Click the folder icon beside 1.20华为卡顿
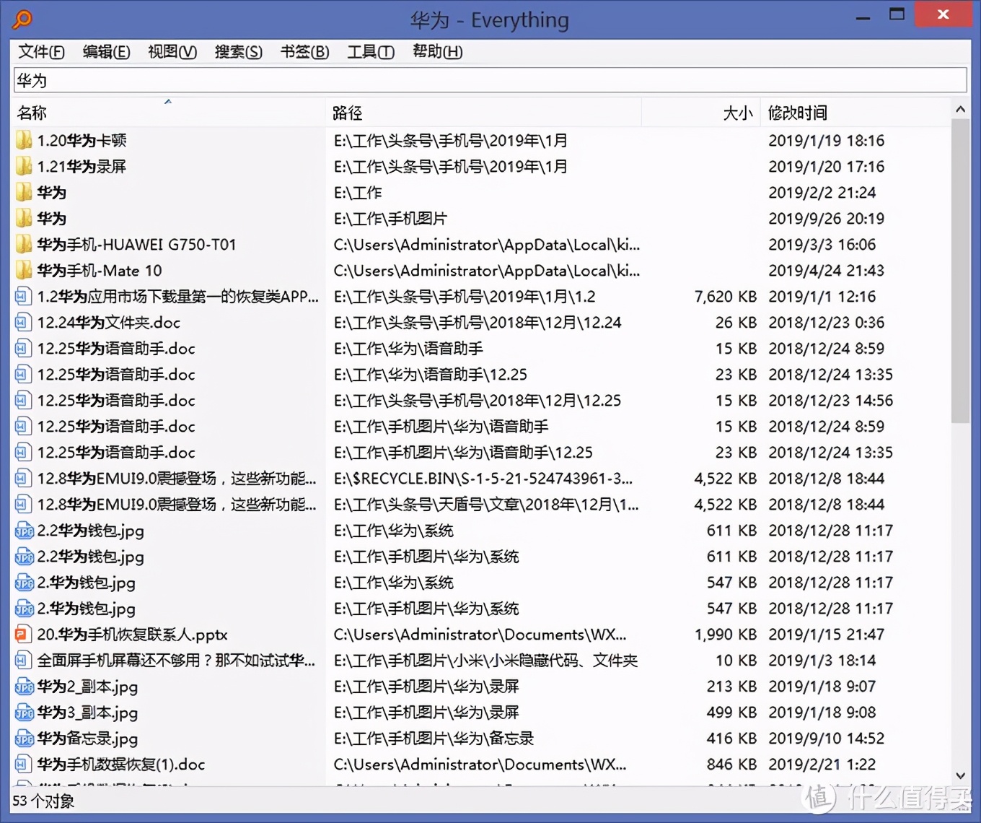 coord(24,140)
